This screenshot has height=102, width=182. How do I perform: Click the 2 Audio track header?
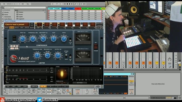point(58,8)
